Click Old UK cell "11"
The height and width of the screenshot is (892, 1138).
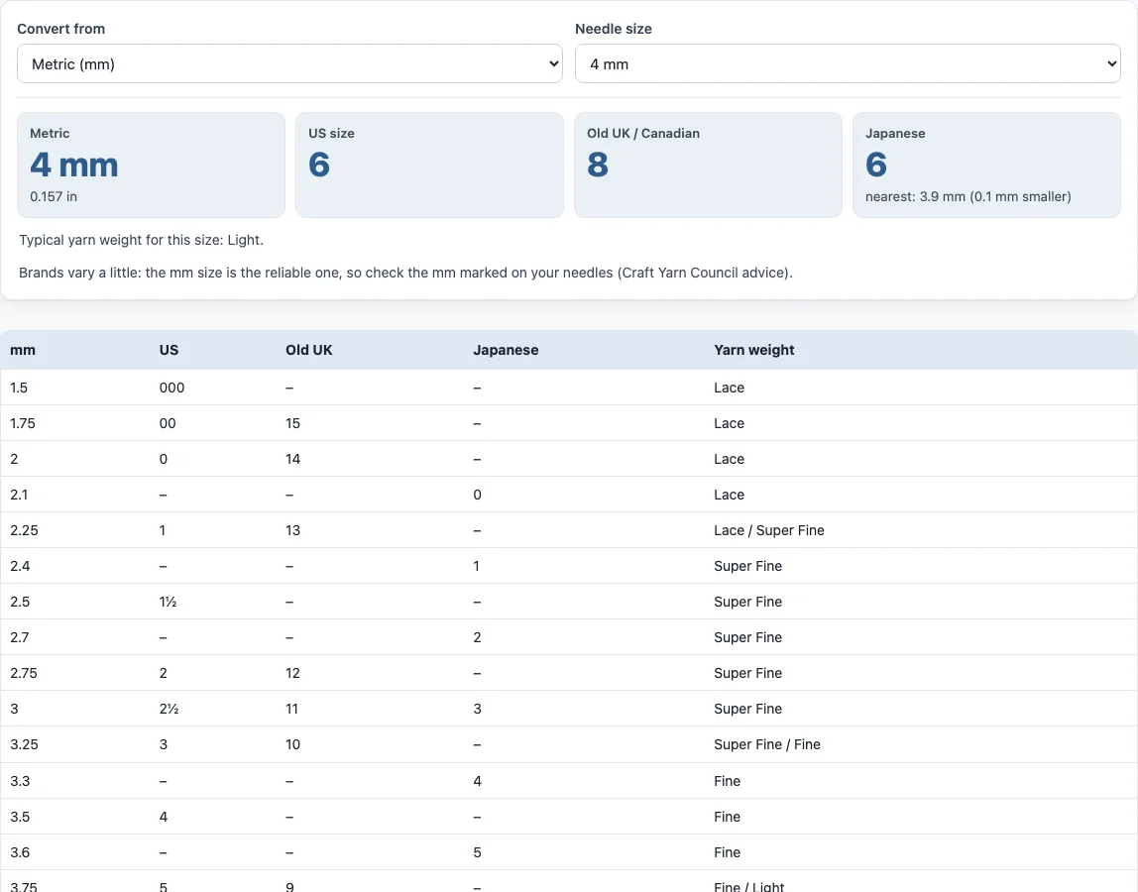pyautogui.click(x=292, y=709)
